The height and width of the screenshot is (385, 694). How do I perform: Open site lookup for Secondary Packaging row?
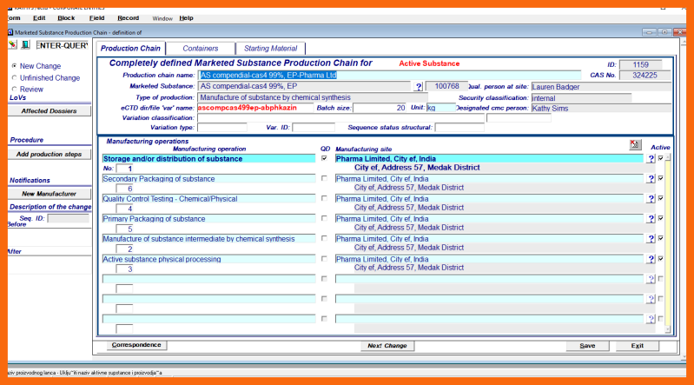[651, 179]
